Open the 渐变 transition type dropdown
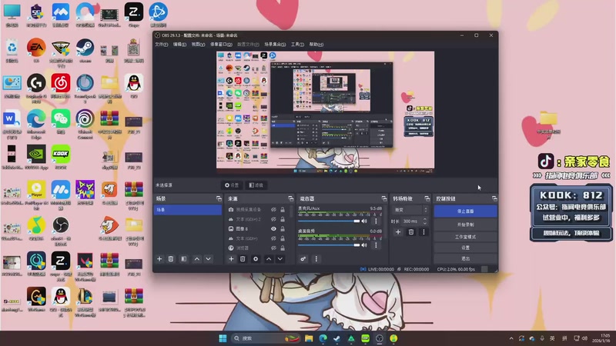 [410, 210]
